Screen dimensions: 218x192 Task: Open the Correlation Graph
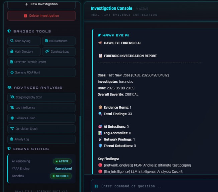pos(41,129)
